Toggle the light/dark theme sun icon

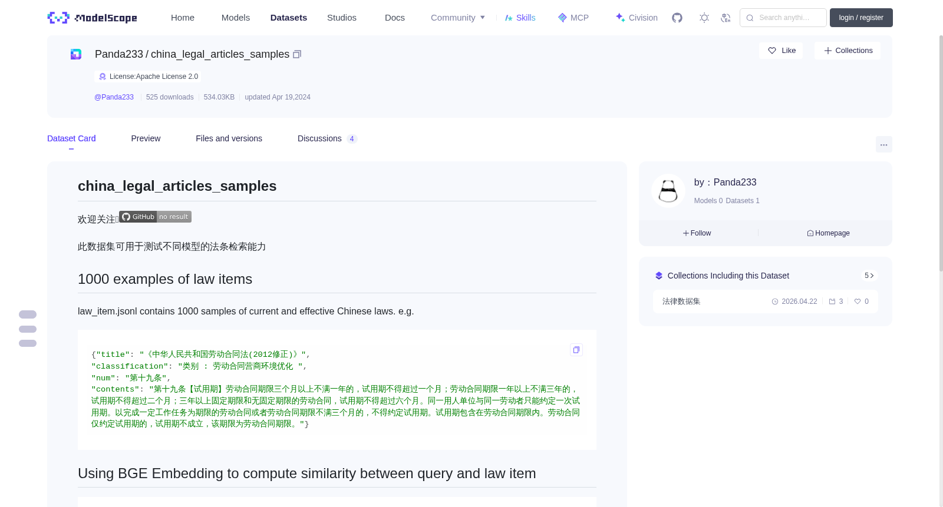(x=704, y=18)
